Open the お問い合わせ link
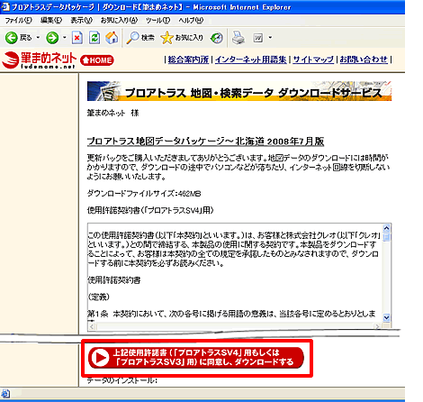 [x=364, y=59]
